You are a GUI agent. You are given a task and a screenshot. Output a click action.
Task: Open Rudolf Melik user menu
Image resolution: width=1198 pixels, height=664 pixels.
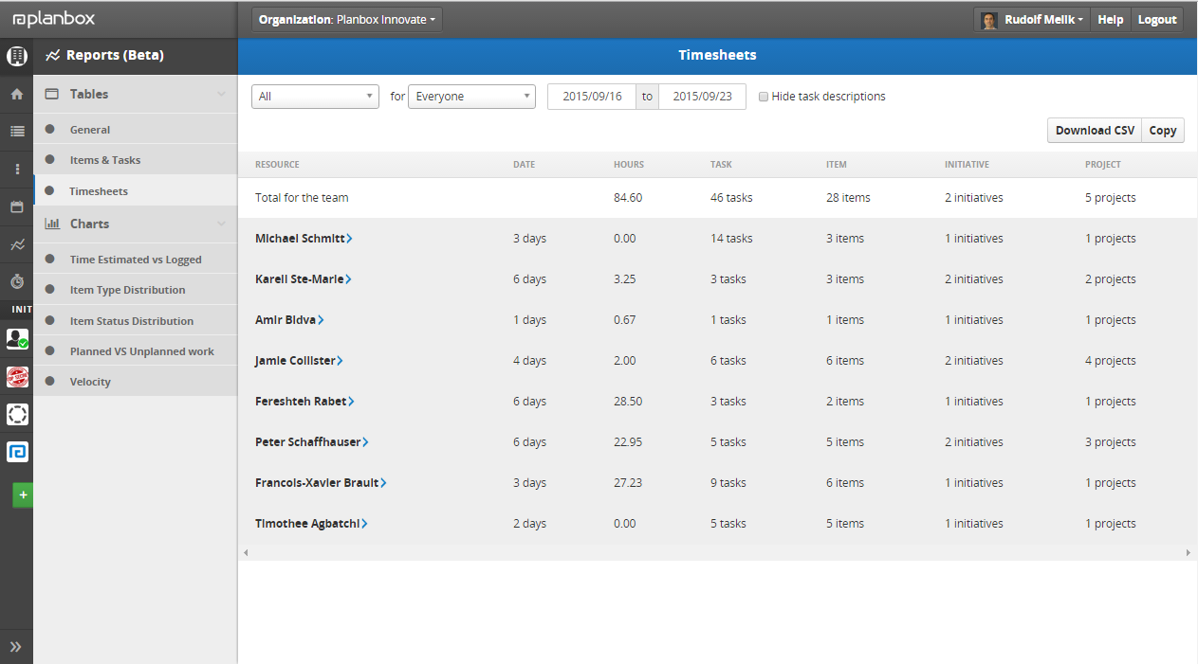[1031, 20]
